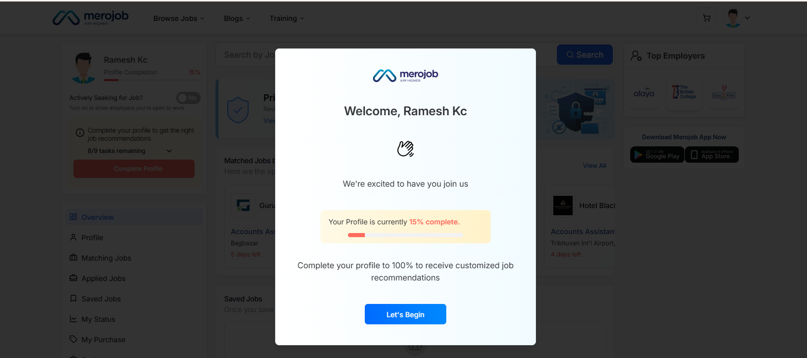This screenshot has height=358, width=807.
Task: Select Matching Jobs in the sidebar
Action: (x=106, y=258)
